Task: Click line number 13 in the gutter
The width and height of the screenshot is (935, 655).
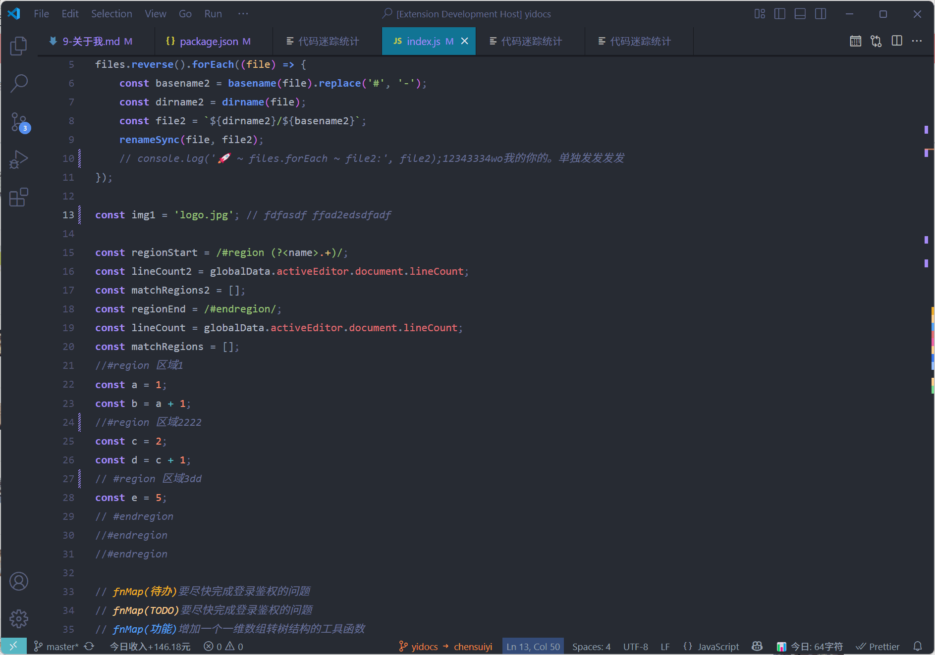Action: pos(68,215)
